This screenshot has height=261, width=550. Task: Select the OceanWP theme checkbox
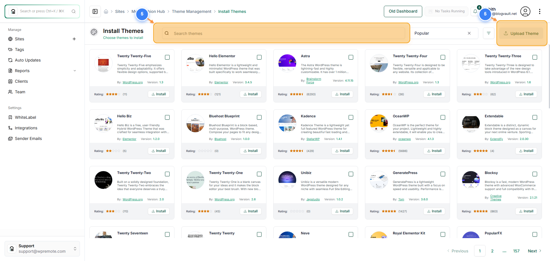pos(443,117)
